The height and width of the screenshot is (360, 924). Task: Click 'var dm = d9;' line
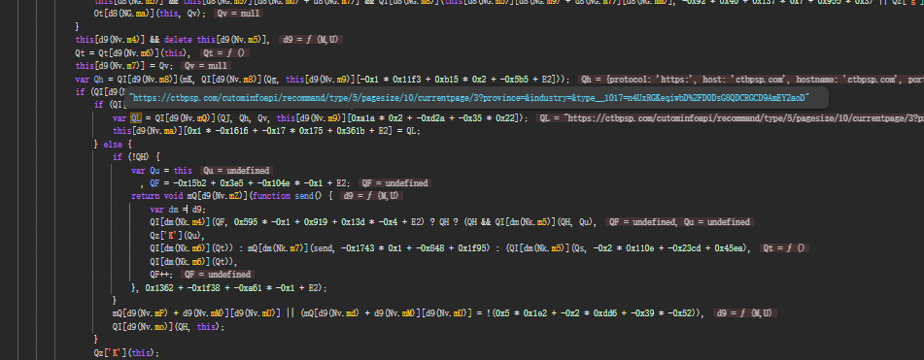pyautogui.click(x=178, y=209)
